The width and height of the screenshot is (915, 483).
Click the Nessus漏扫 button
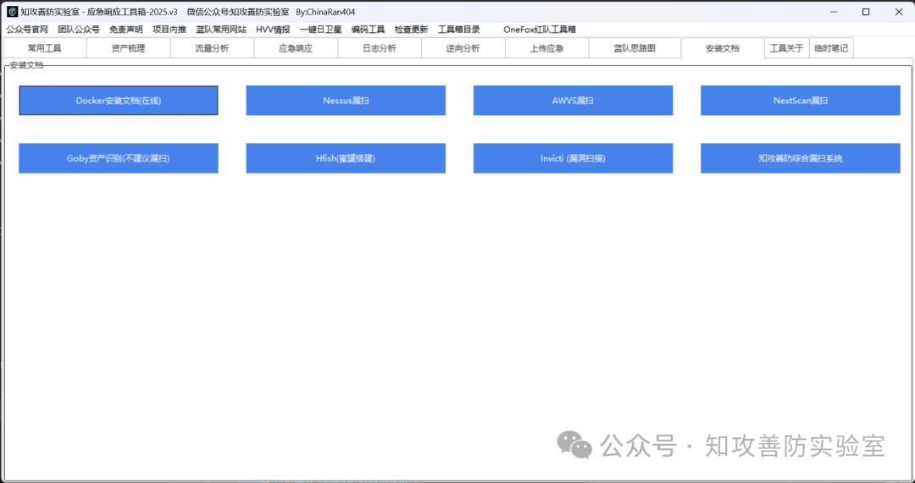[346, 100]
